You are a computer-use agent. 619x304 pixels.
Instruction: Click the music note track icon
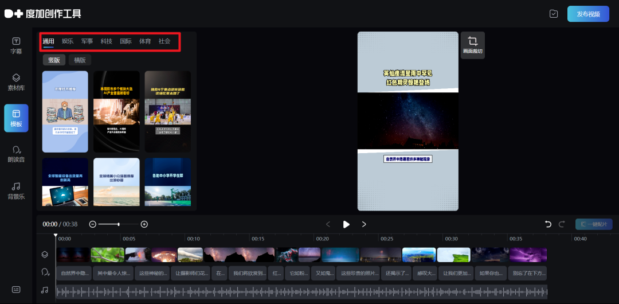tap(45, 291)
